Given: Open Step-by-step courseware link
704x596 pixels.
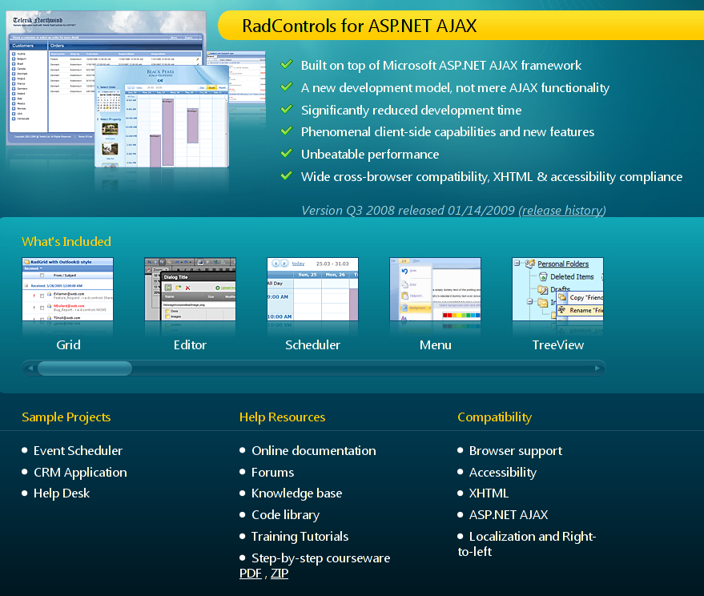Looking at the screenshot, I should tap(320, 558).
